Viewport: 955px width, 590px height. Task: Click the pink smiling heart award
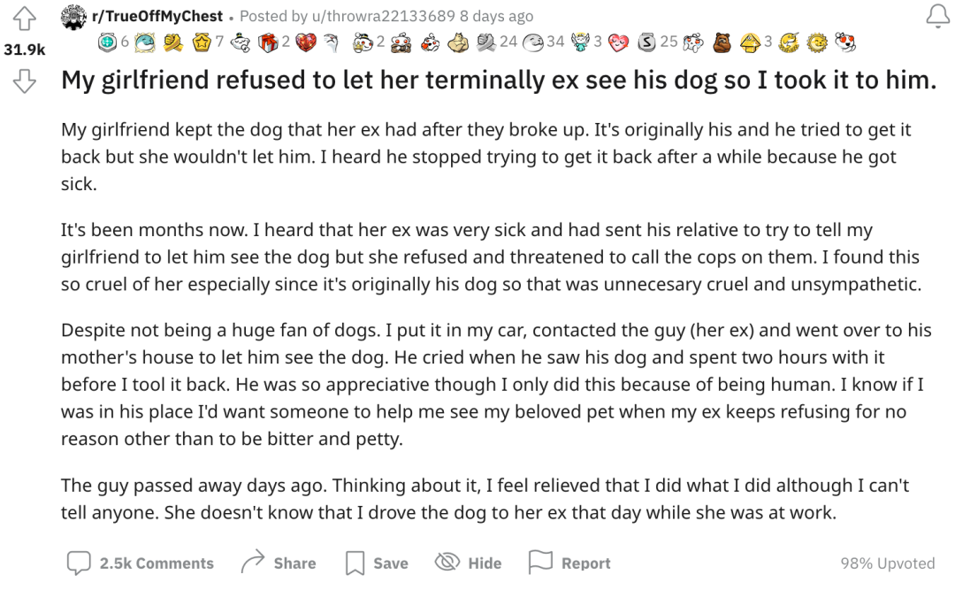(x=618, y=42)
